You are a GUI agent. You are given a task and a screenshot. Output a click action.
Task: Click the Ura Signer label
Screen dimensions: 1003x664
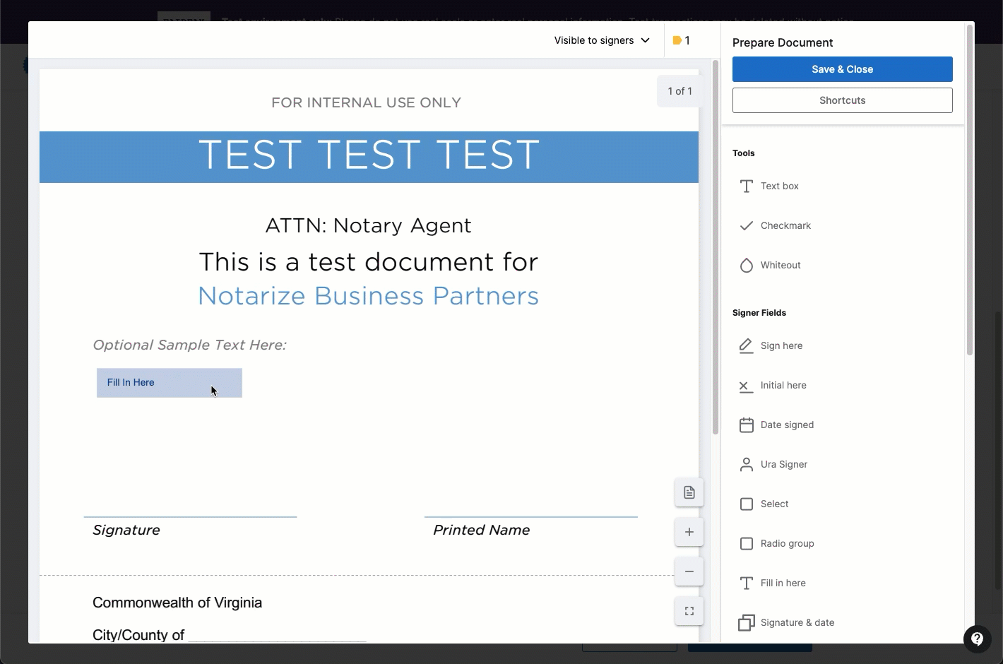[x=784, y=465]
